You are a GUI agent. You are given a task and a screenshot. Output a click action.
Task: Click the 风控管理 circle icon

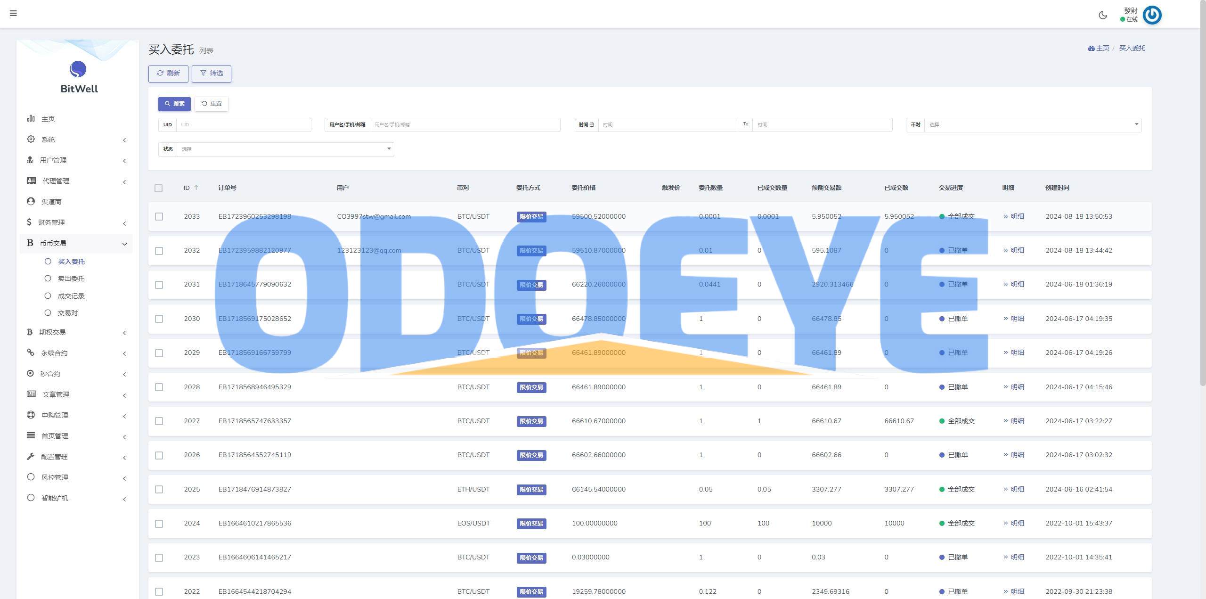[31, 477]
